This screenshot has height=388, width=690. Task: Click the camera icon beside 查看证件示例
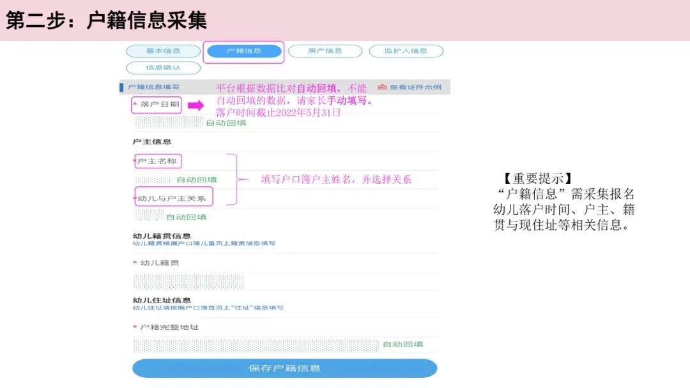pos(382,87)
